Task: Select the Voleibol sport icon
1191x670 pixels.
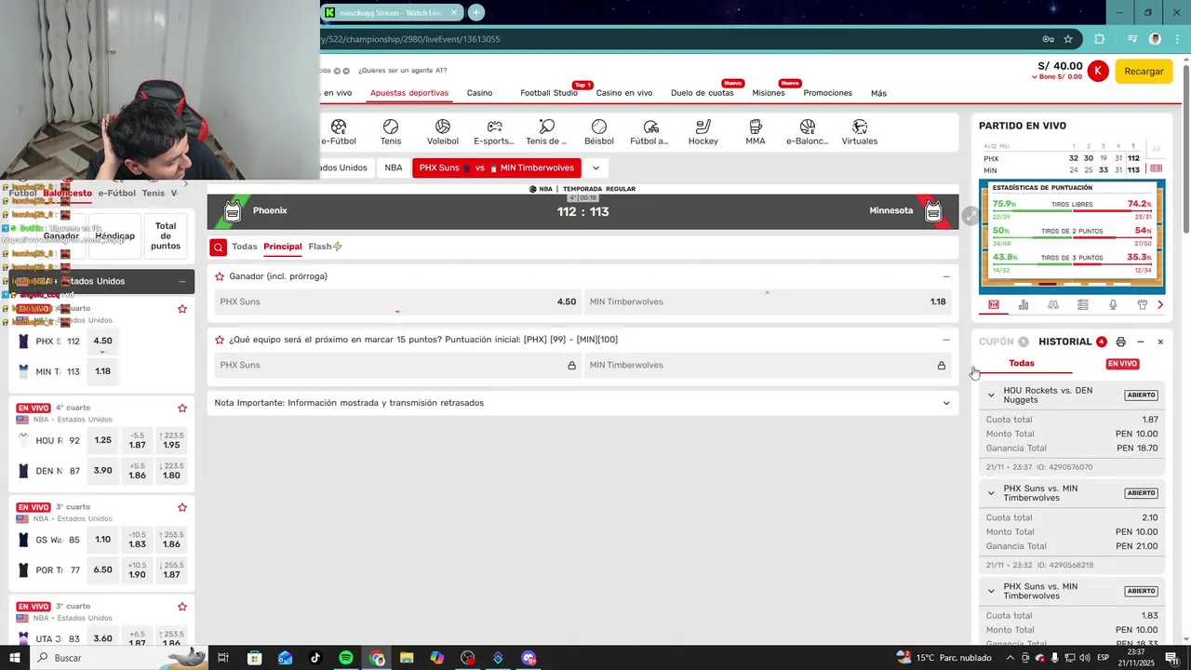Action: coord(443,132)
